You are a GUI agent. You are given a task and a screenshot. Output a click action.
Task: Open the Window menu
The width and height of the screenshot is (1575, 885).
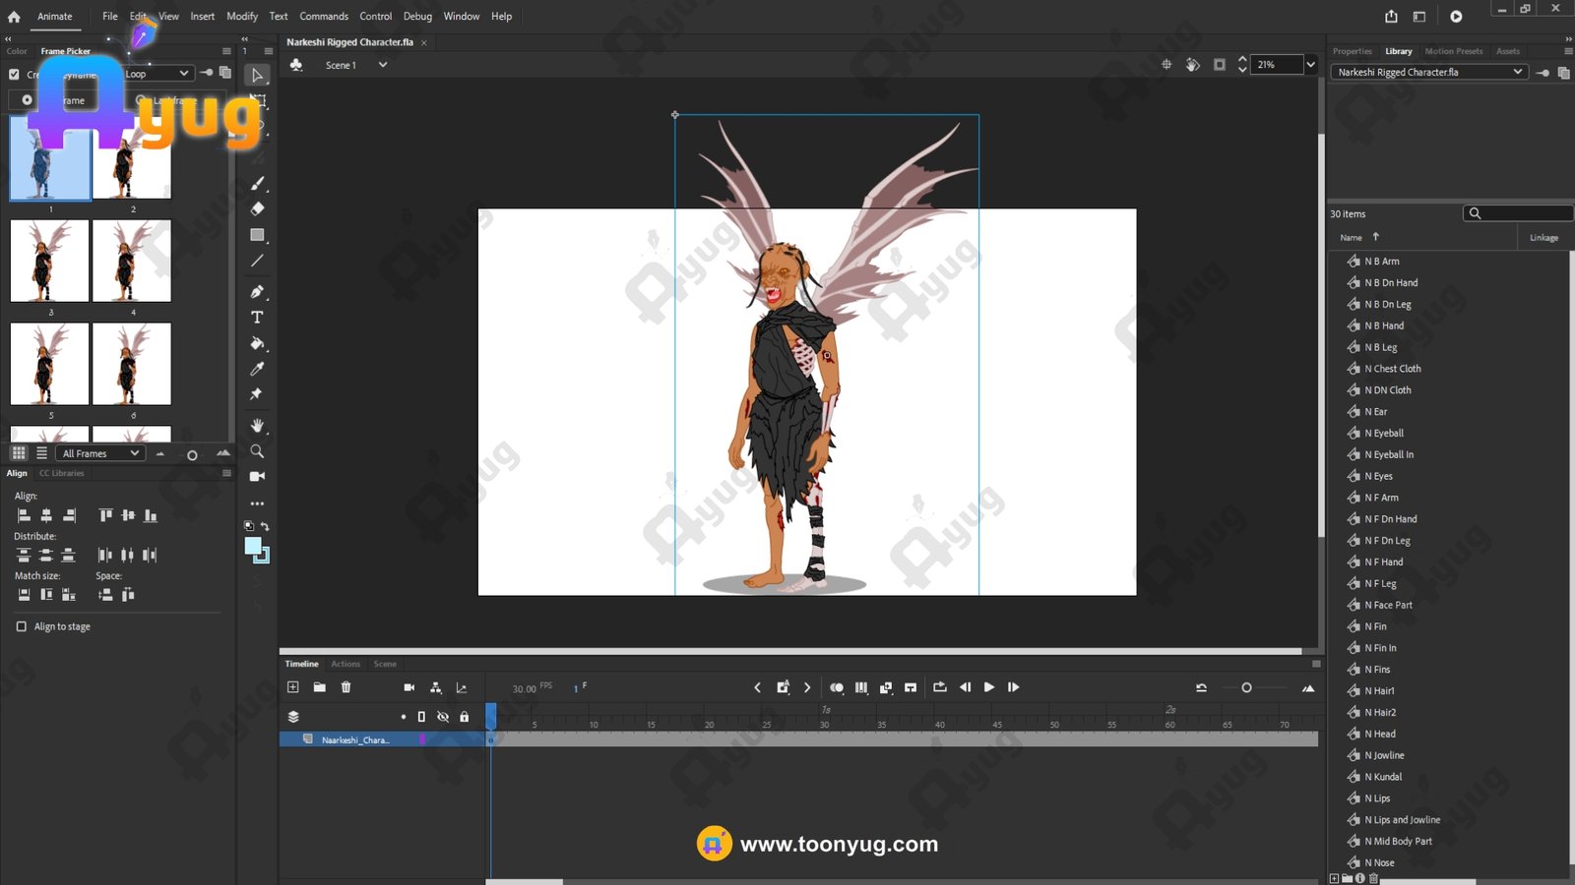click(462, 16)
